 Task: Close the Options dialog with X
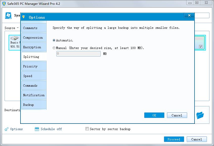click(x=189, y=16)
